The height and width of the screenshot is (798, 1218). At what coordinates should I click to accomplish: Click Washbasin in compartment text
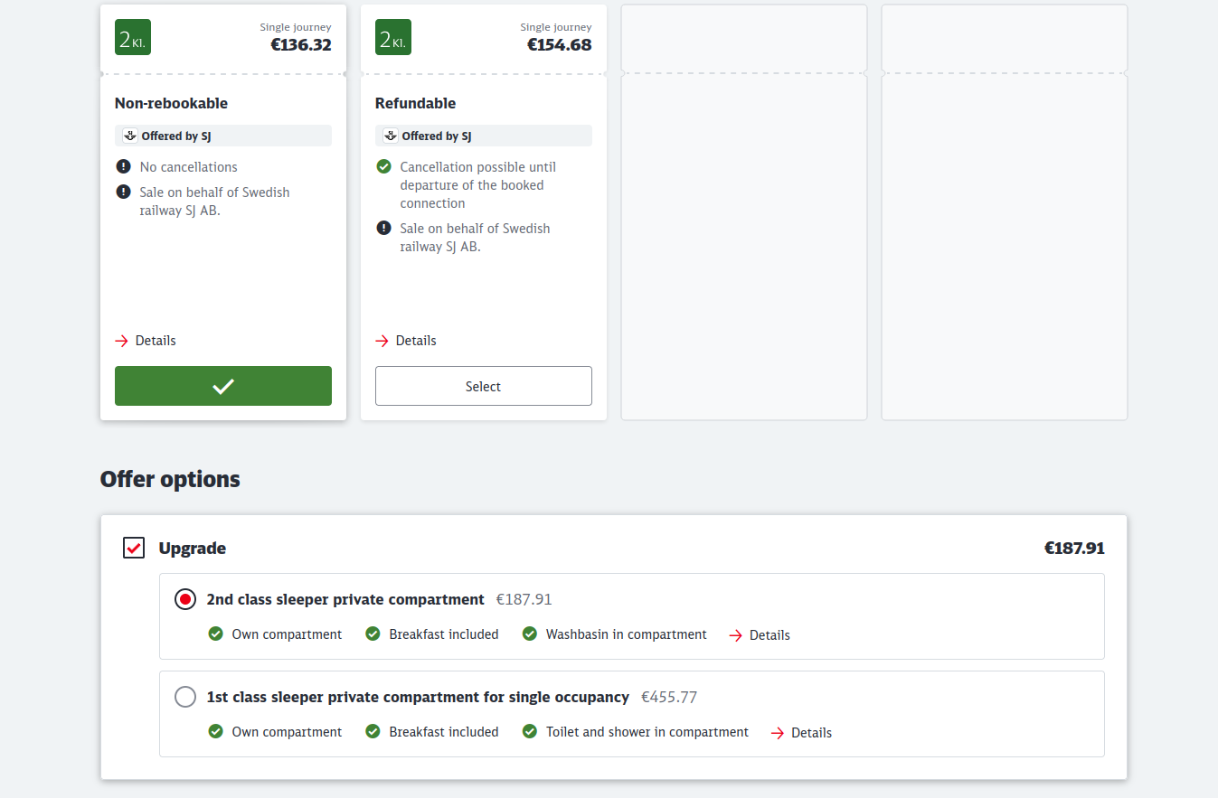click(x=626, y=634)
